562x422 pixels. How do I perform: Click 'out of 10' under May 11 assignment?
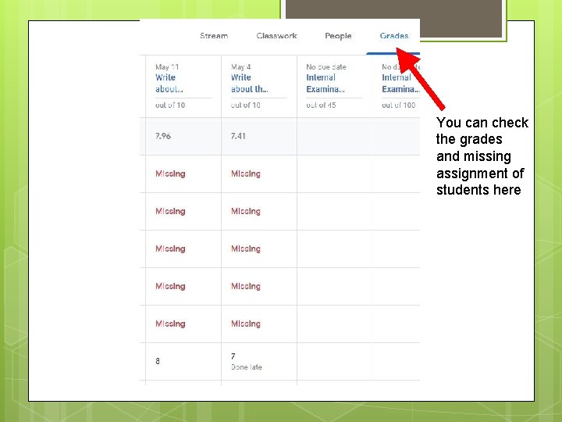pos(170,105)
